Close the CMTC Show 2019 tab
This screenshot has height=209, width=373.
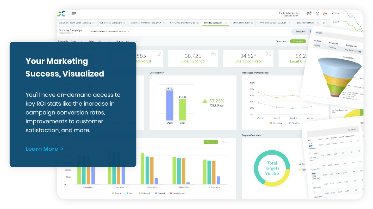click(252, 23)
